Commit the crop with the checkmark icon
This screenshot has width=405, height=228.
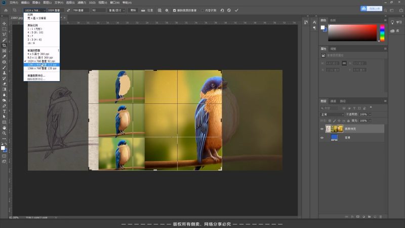tap(236, 10)
